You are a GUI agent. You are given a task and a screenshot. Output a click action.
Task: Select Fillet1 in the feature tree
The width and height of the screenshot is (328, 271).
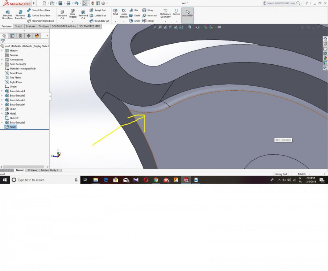(13, 127)
